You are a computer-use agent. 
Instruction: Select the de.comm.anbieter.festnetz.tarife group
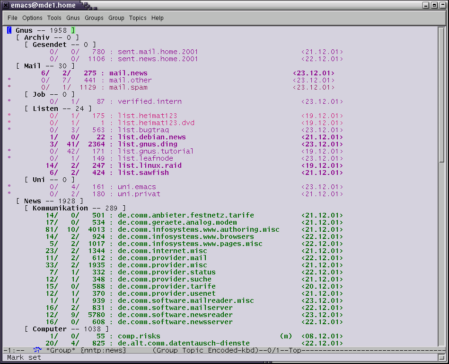[x=186, y=216]
